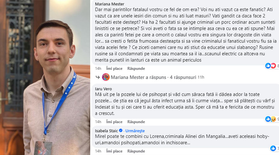Reply to Iaru Vero's comment via Răspunde

pos(136,122)
